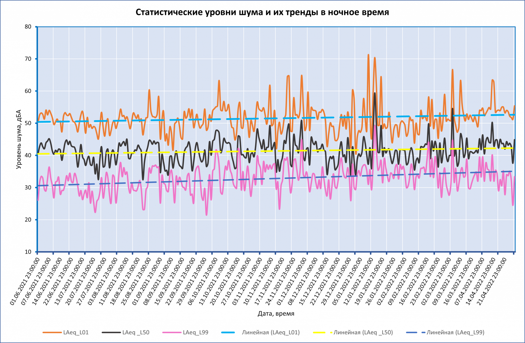
Task: Select the date label '21.04.2022 23:00:00'
Action: [x=491, y=281]
